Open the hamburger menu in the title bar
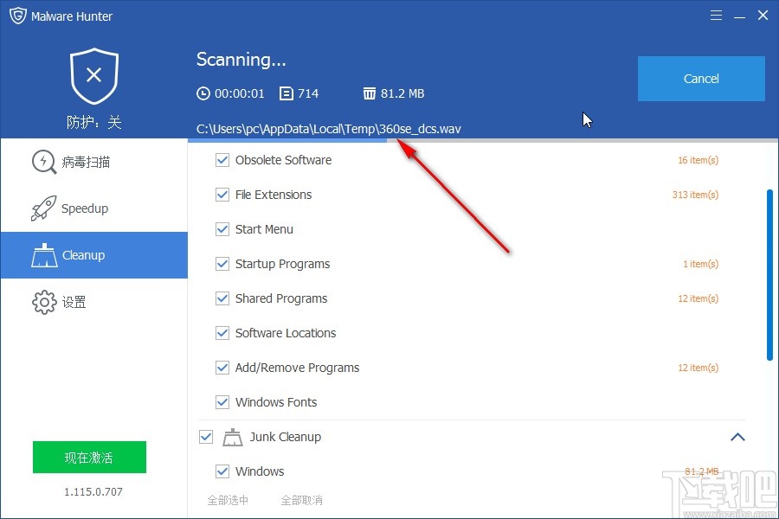 pos(716,15)
